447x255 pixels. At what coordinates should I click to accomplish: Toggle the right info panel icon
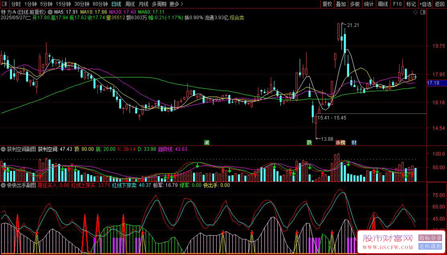pyautogui.click(x=423, y=13)
